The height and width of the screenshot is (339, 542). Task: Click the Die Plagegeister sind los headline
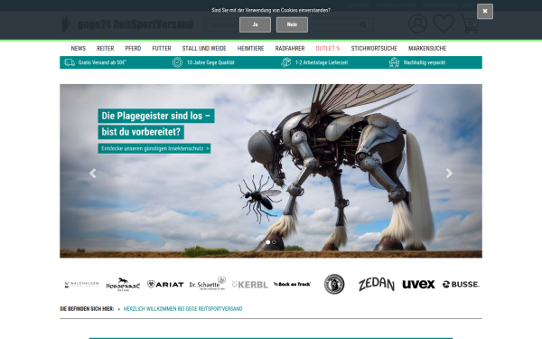coord(156,116)
